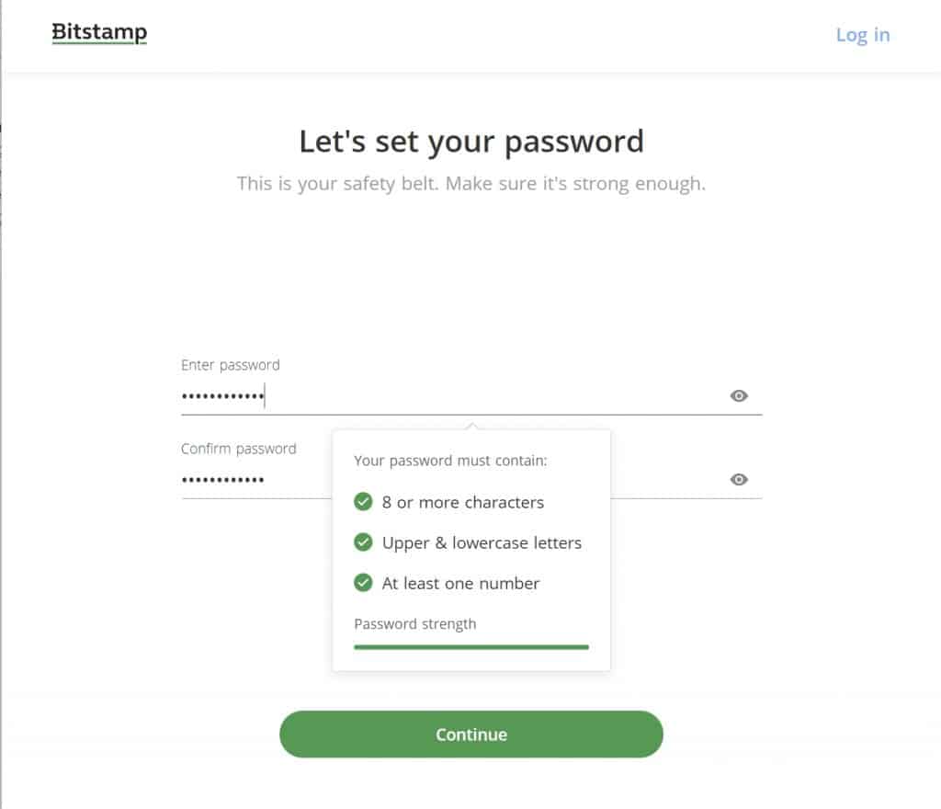Image resolution: width=941 pixels, height=809 pixels.
Task: Click the 'Confirm password' field label
Action: pyautogui.click(x=238, y=449)
